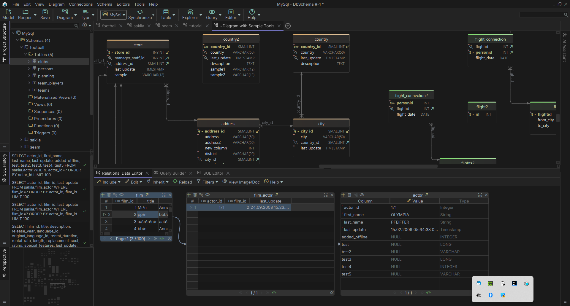Screen dimensions: 570x306
Task: Toggle eye icon in film table header
Action: point(121,195)
